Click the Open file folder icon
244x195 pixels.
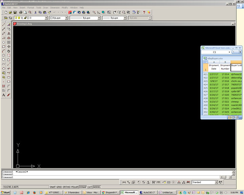tap(11, 12)
